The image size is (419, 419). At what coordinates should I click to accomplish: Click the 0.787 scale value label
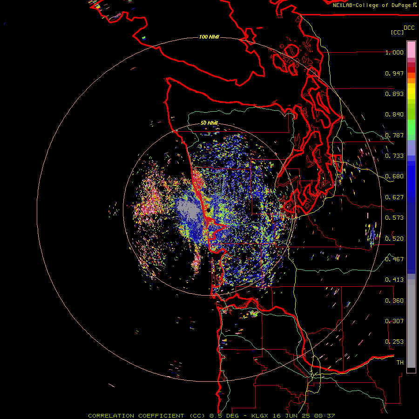click(x=394, y=135)
